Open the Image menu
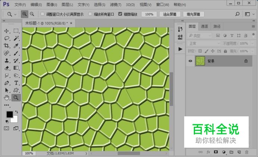This screenshot has width=258, height=157. coord(52,5)
